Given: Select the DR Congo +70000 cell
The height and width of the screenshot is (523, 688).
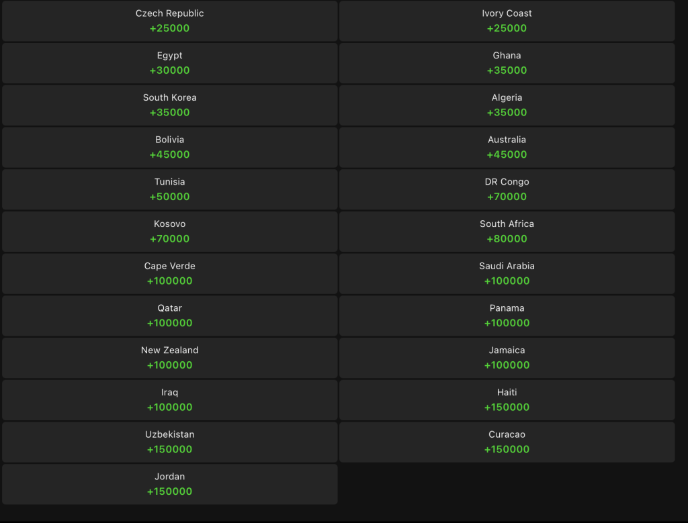Looking at the screenshot, I should pos(507,189).
